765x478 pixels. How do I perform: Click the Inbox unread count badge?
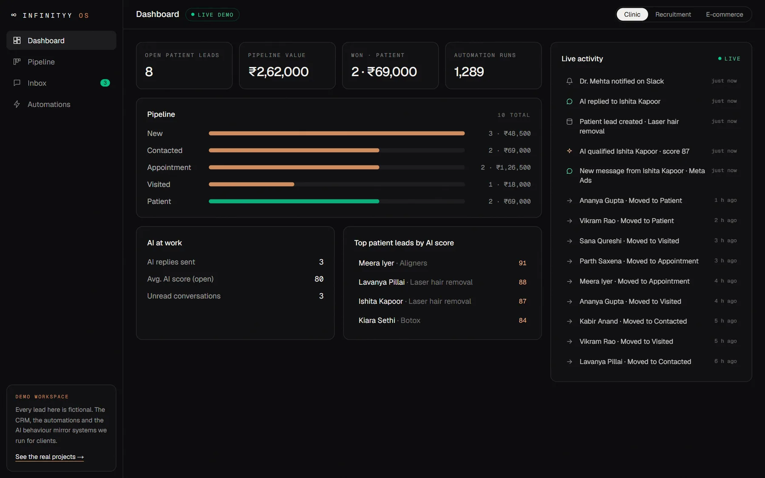pyautogui.click(x=105, y=83)
